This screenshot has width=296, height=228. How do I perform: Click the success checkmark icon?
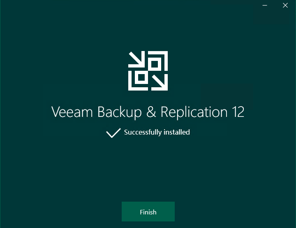tap(113, 133)
